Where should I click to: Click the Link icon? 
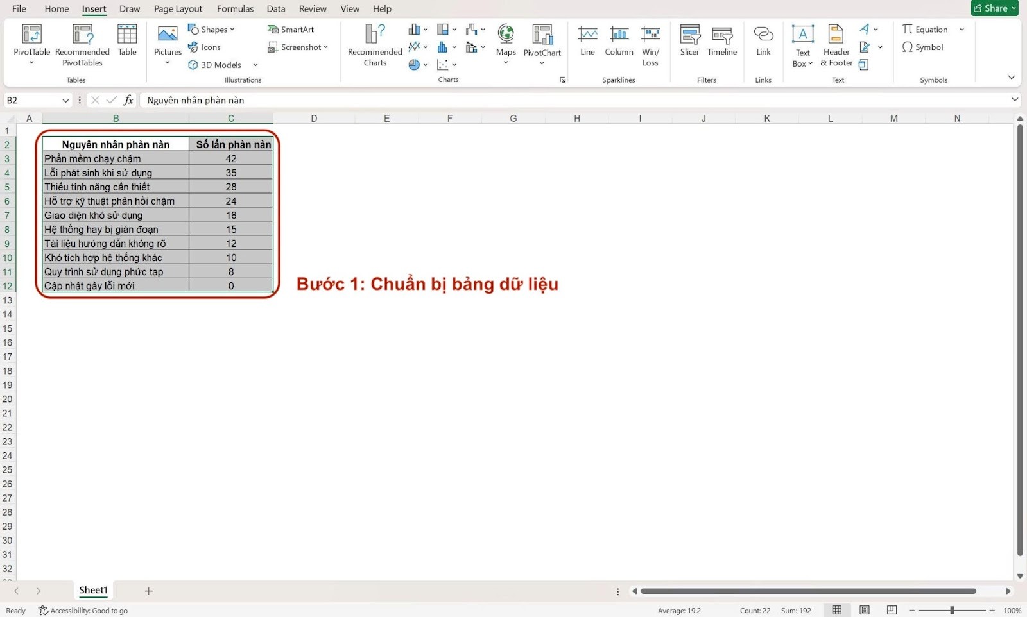pos(763,40)
